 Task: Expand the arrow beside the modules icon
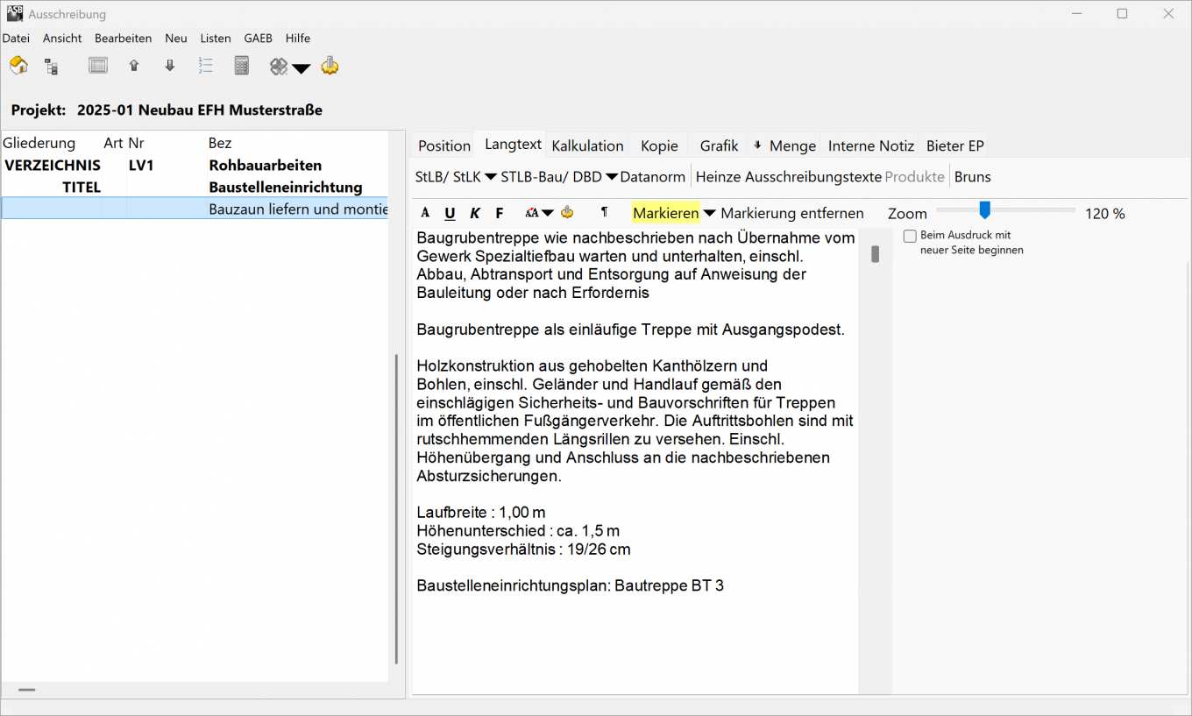click(x=302, y=69)
